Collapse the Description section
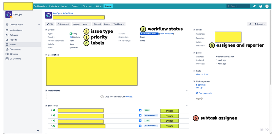Screen dimensions: 275x137 click(46, 55)
